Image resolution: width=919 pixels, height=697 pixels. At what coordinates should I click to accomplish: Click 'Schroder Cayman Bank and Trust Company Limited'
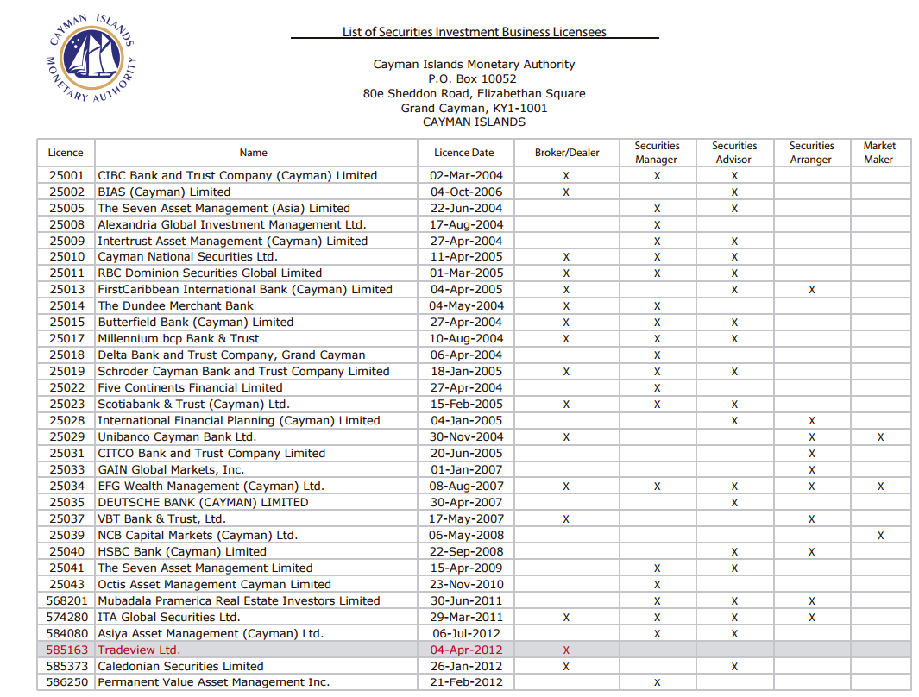[244, 371]
